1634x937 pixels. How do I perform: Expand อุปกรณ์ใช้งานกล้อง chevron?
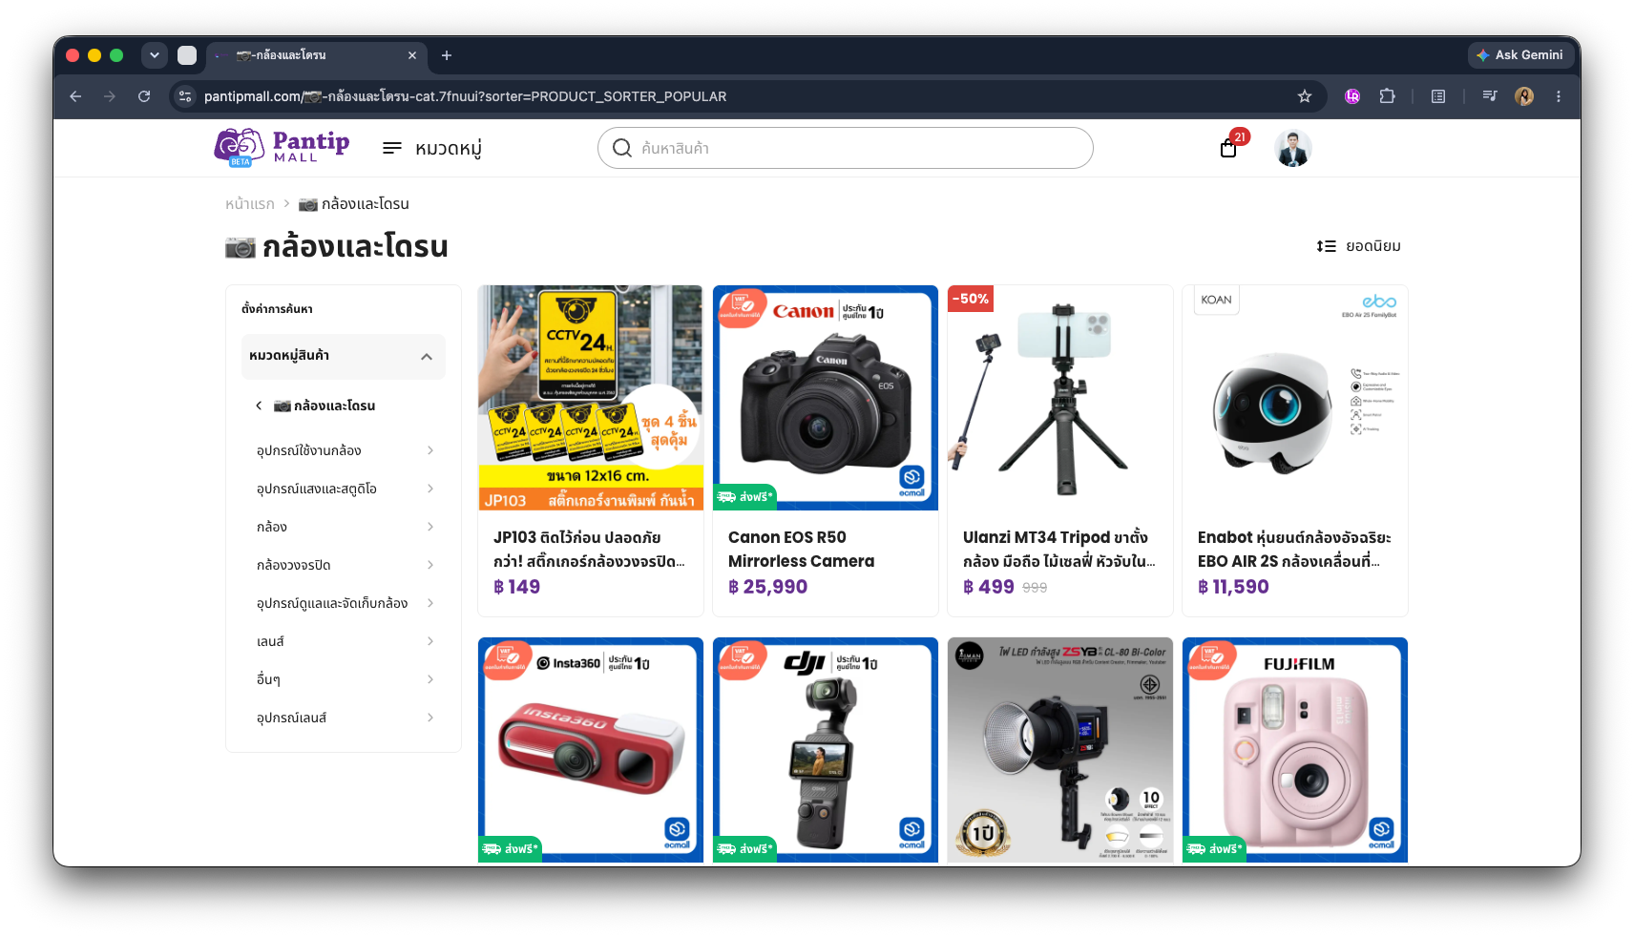pos(430,450)
